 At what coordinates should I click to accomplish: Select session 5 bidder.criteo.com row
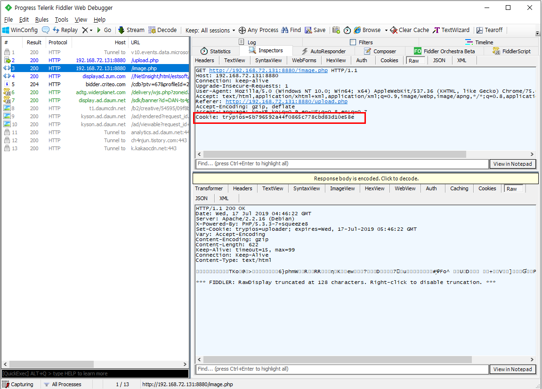96,84
